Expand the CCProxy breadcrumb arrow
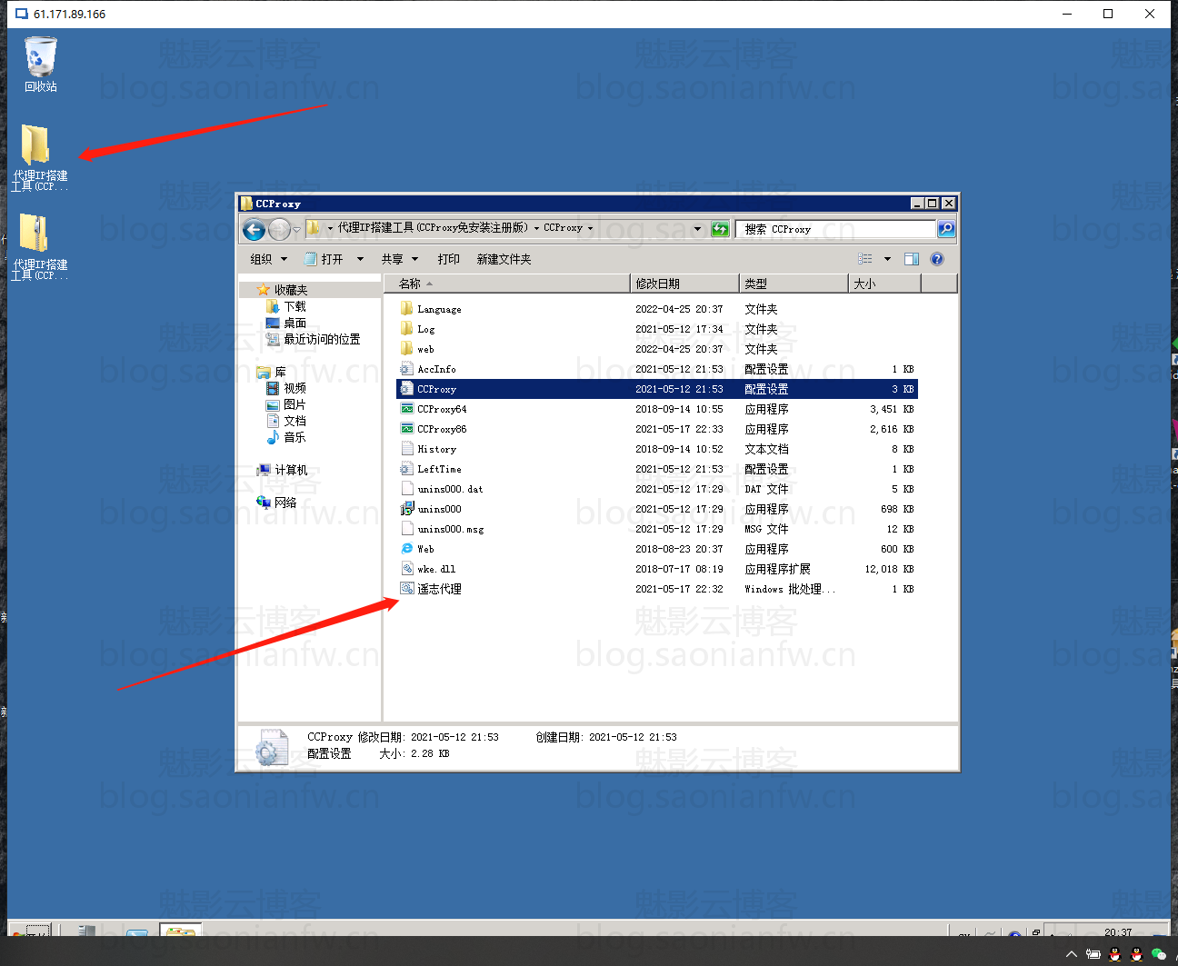The image size is (1178, 966). tap(590, 228)
